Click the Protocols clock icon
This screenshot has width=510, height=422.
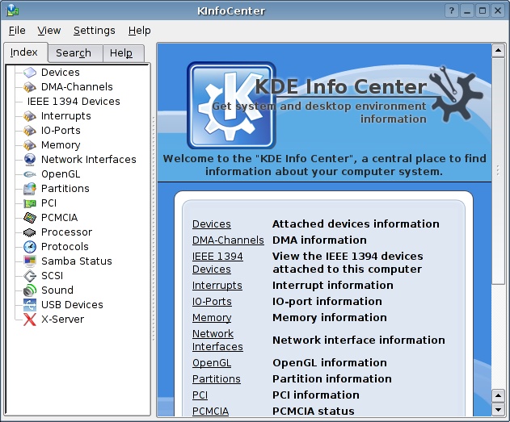[x=30, y=247]
